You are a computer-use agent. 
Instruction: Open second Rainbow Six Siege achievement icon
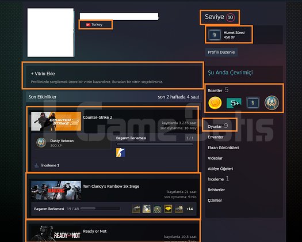147,209
